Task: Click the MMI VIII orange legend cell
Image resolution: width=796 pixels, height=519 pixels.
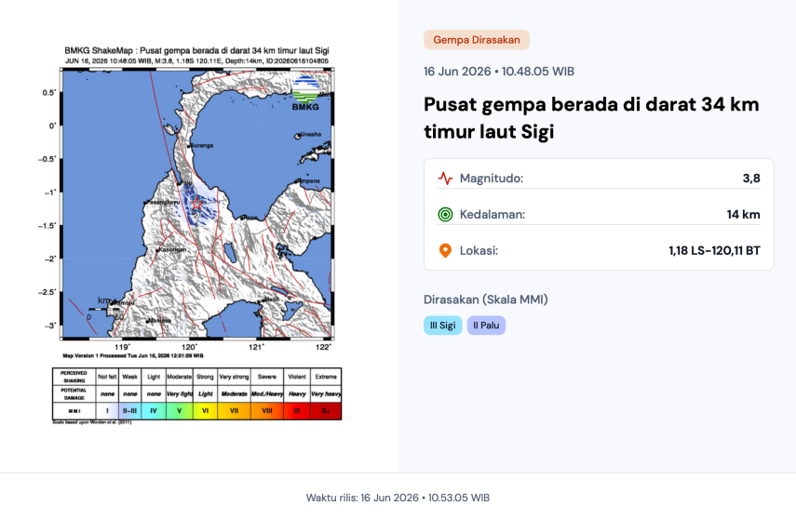Action: pyautogui.click(x=267, y=411)
